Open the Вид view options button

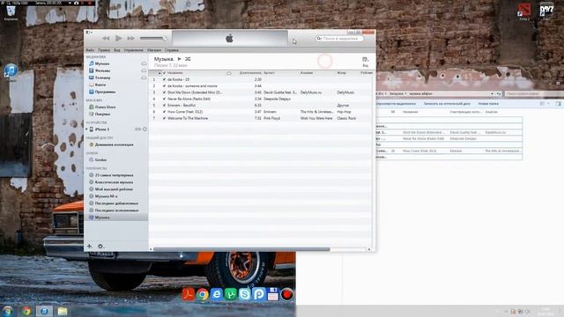pos(366,62)
